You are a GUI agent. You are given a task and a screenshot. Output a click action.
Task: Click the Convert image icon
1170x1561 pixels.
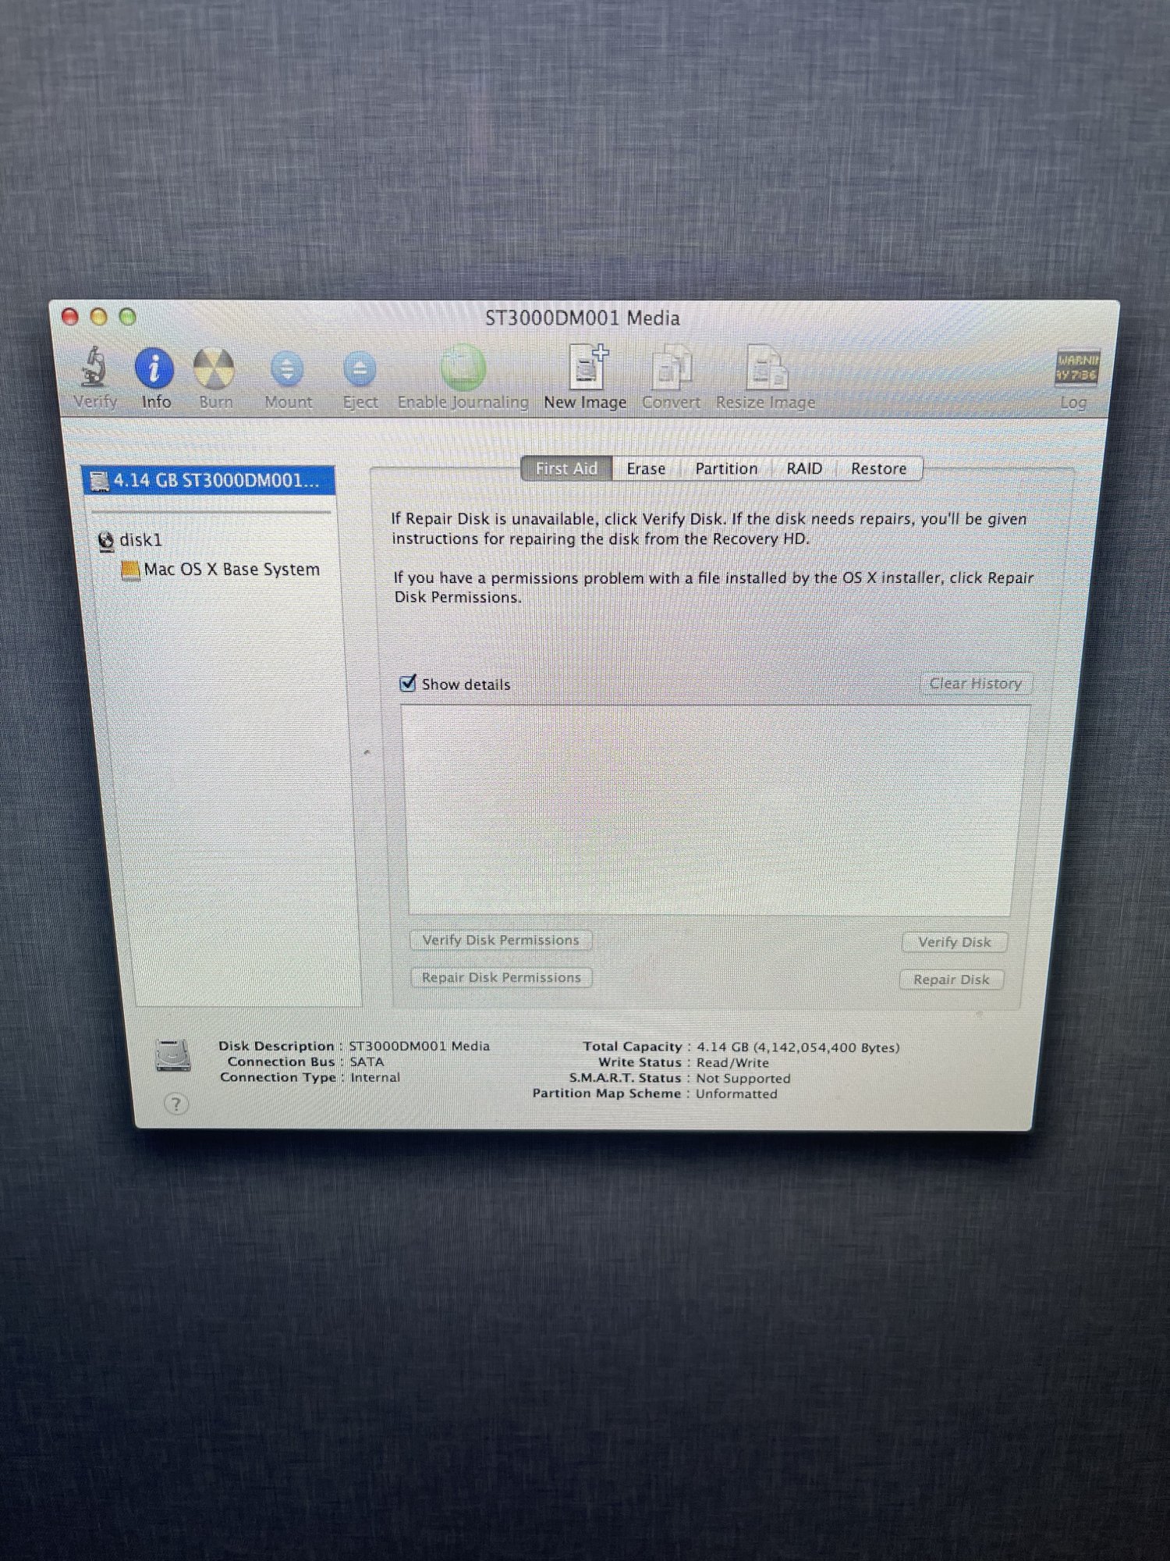[672, 367]
